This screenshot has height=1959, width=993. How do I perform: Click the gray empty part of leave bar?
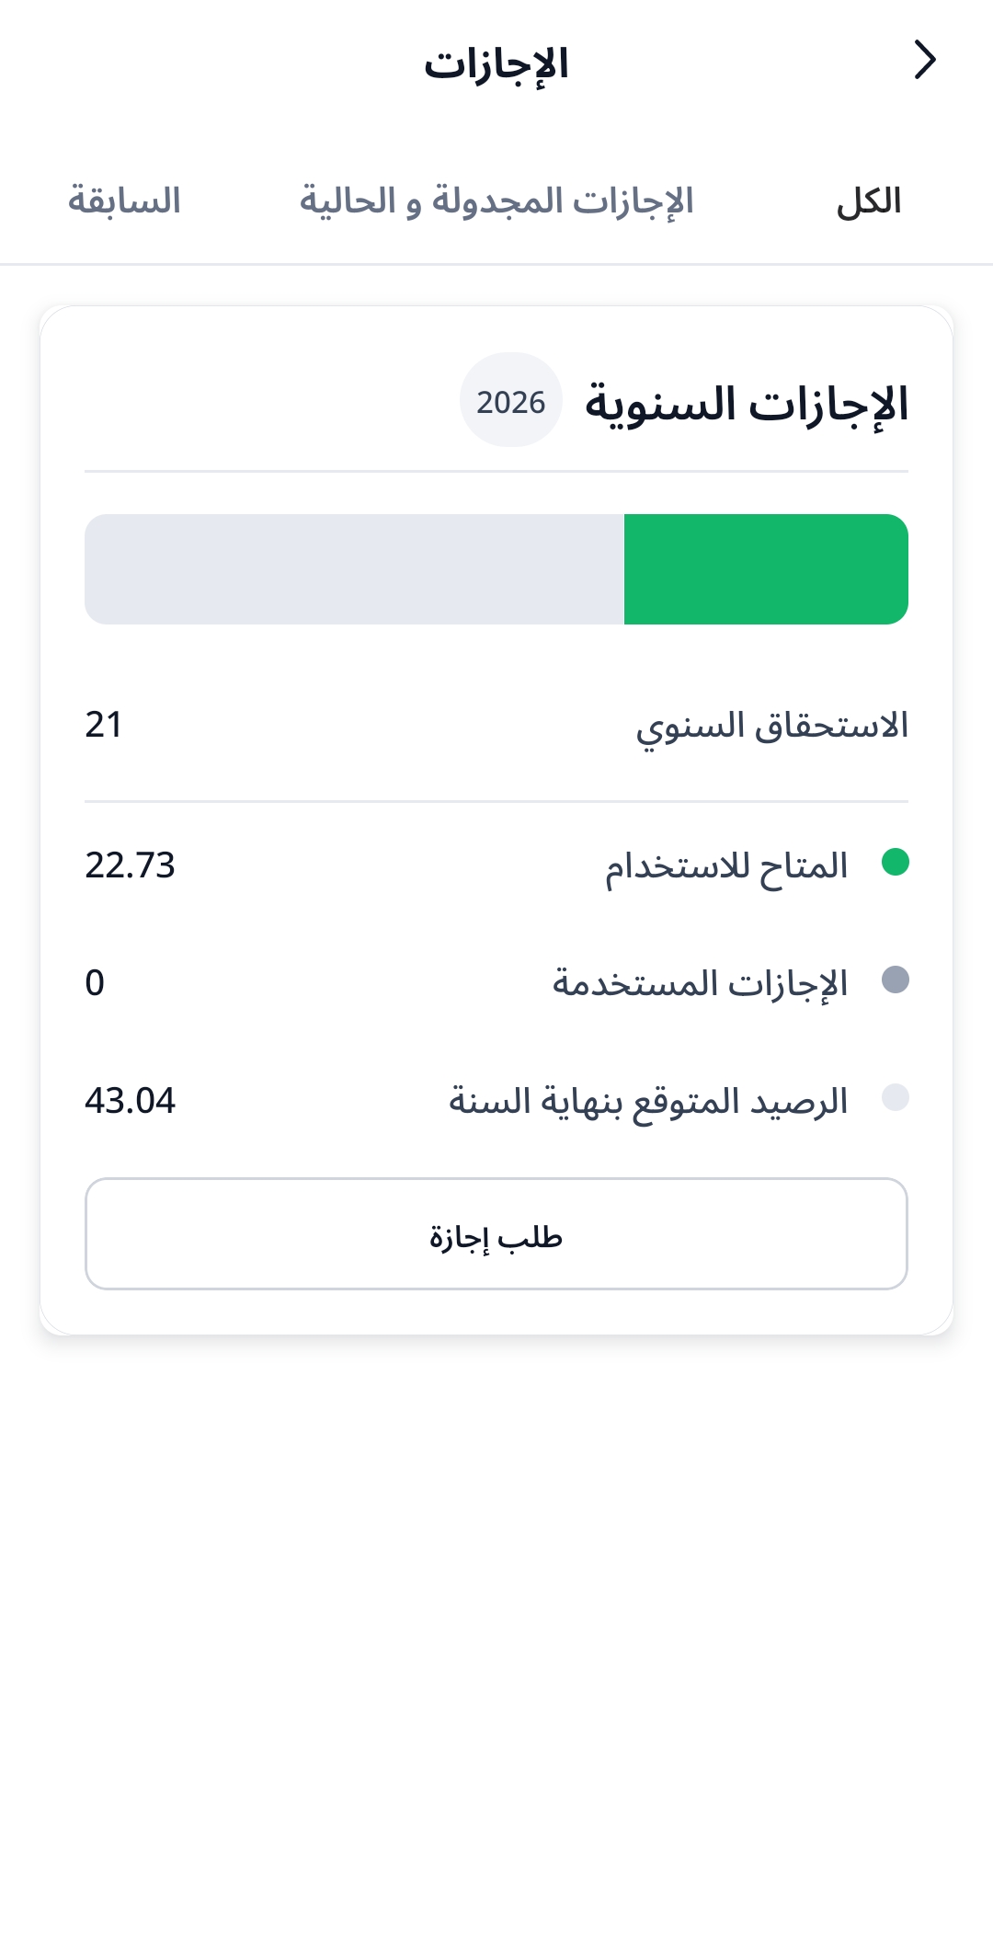pyautogui.click(x=354, y=569)
